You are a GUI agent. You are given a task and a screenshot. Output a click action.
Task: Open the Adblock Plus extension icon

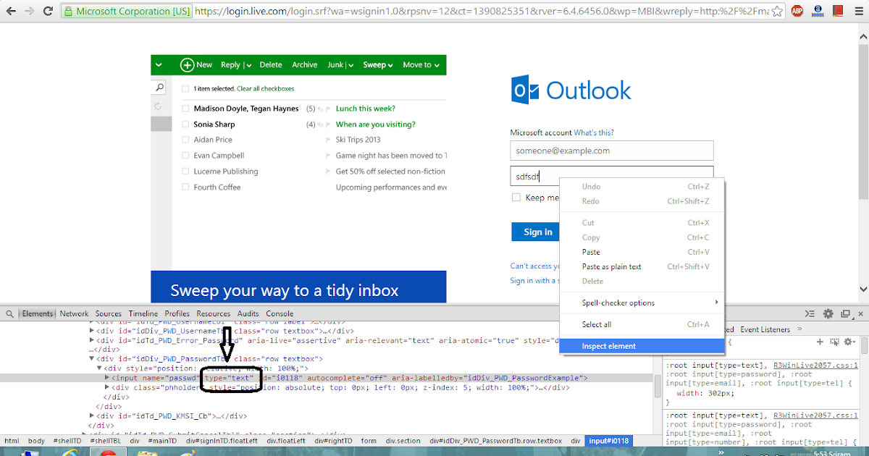[797, 12]
